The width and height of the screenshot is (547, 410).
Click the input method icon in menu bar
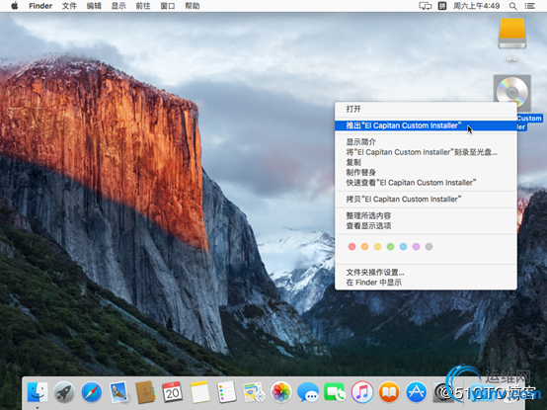pyautogui.click(x=442, y=6)
